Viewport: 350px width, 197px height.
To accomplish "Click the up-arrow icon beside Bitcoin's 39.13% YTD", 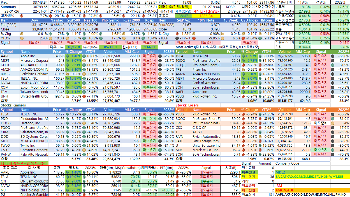I will (x=260, y=38).
